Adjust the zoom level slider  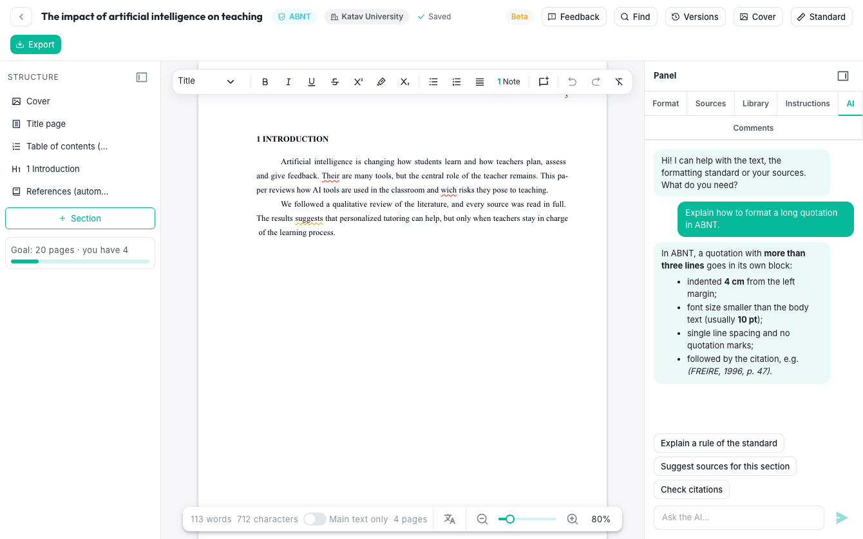(527, 519)
